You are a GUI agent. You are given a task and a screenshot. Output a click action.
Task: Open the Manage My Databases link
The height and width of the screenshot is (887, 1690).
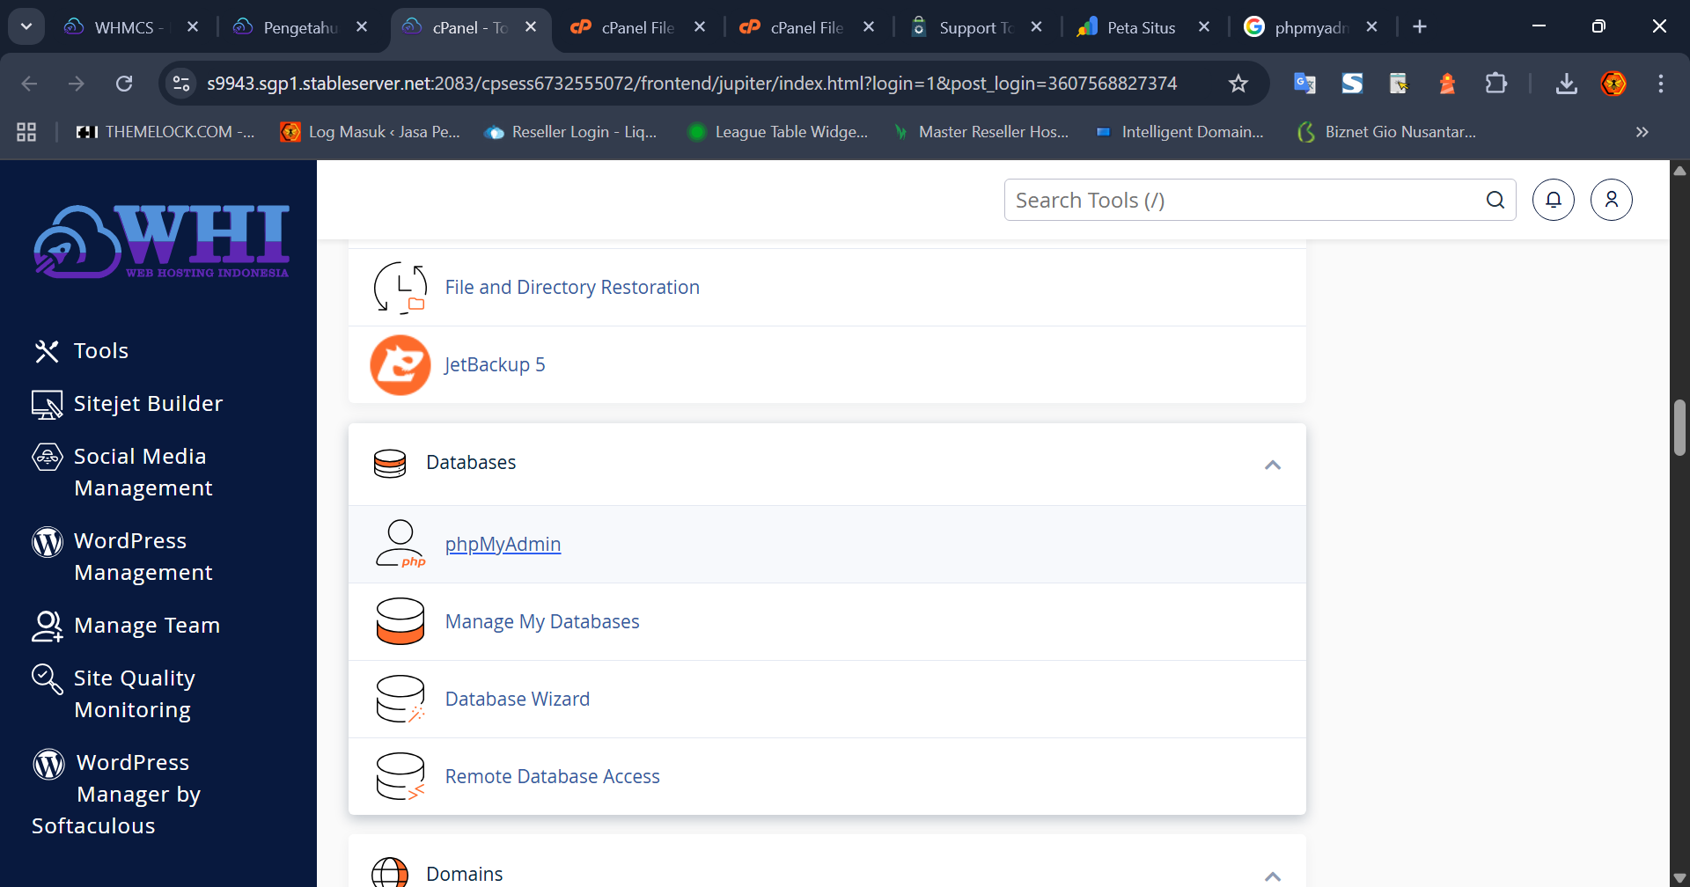click(x=541, y=621)
